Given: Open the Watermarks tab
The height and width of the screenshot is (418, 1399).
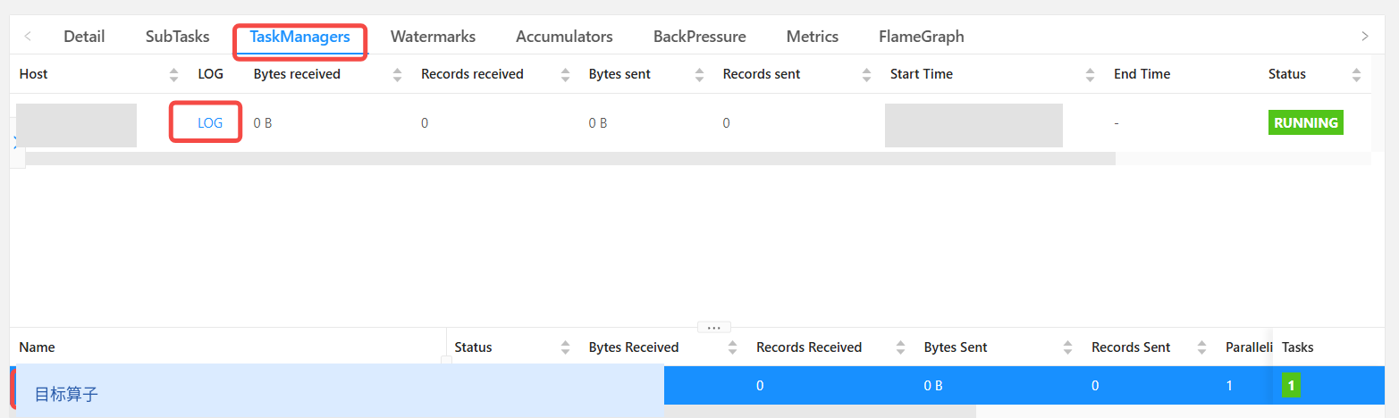Looking at the screenshot, I should click(433, 37).
